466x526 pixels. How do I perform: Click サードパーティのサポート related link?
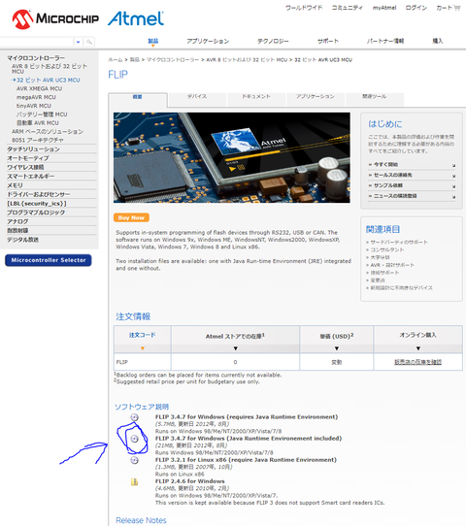[399, 243]
